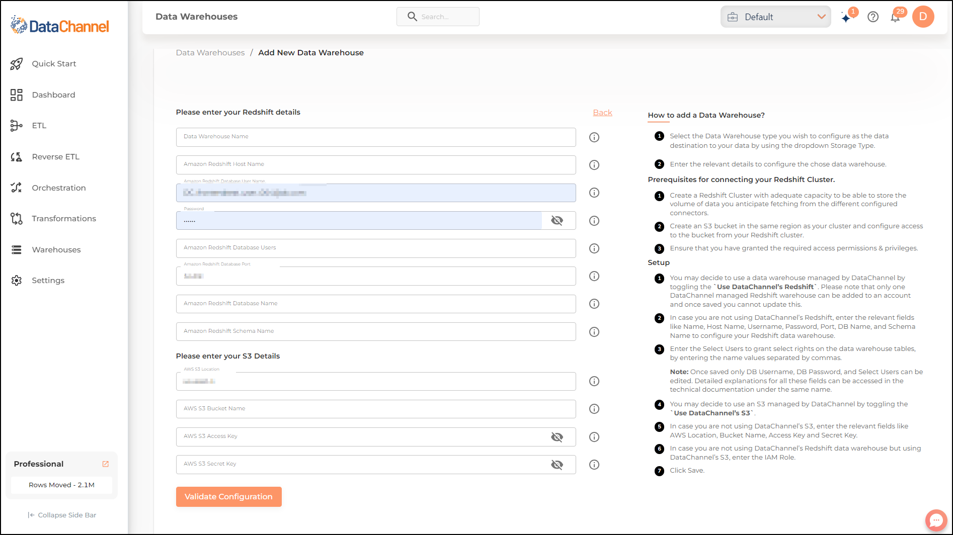953x535 pixels.
Task: Show info for Redshift Host Name
Action: pyautogui.click(x=594, y=165)
